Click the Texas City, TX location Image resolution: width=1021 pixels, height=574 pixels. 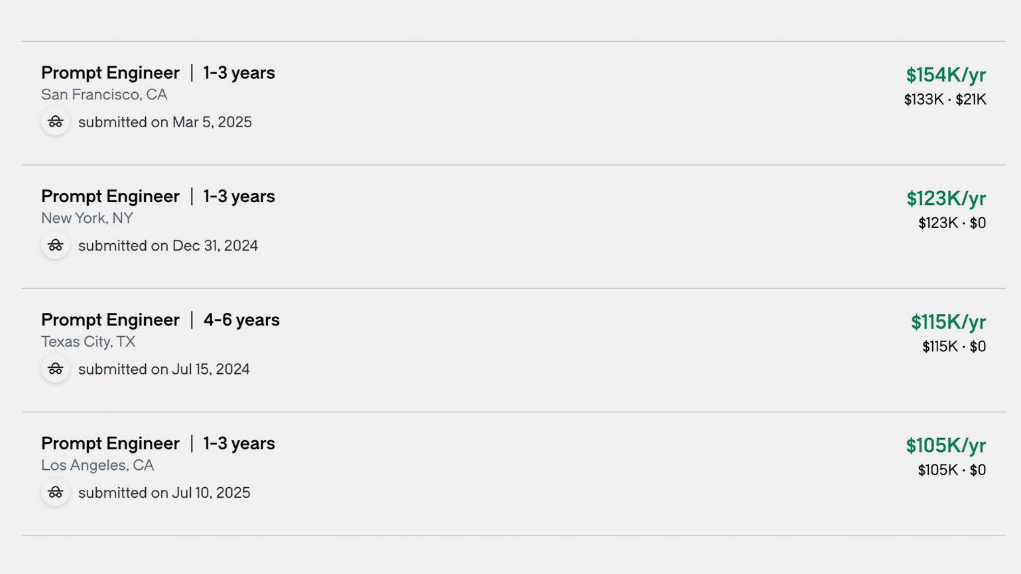tap(88, 342)
